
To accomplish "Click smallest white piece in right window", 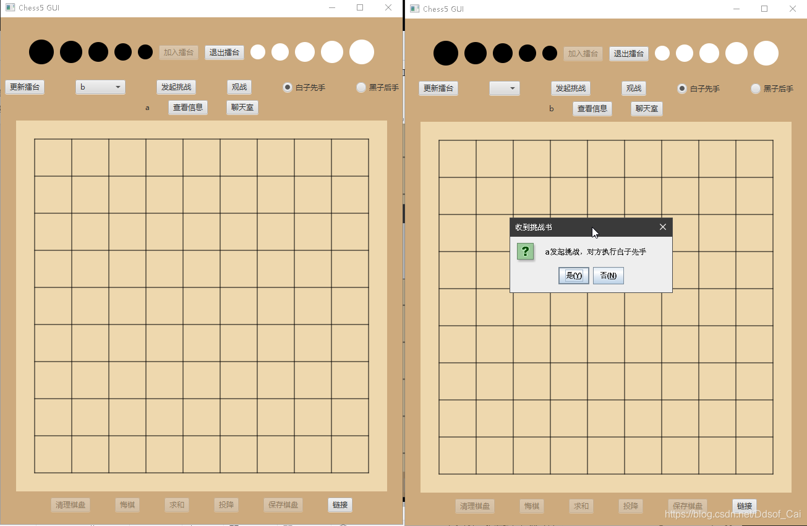I will coord(662,53).
